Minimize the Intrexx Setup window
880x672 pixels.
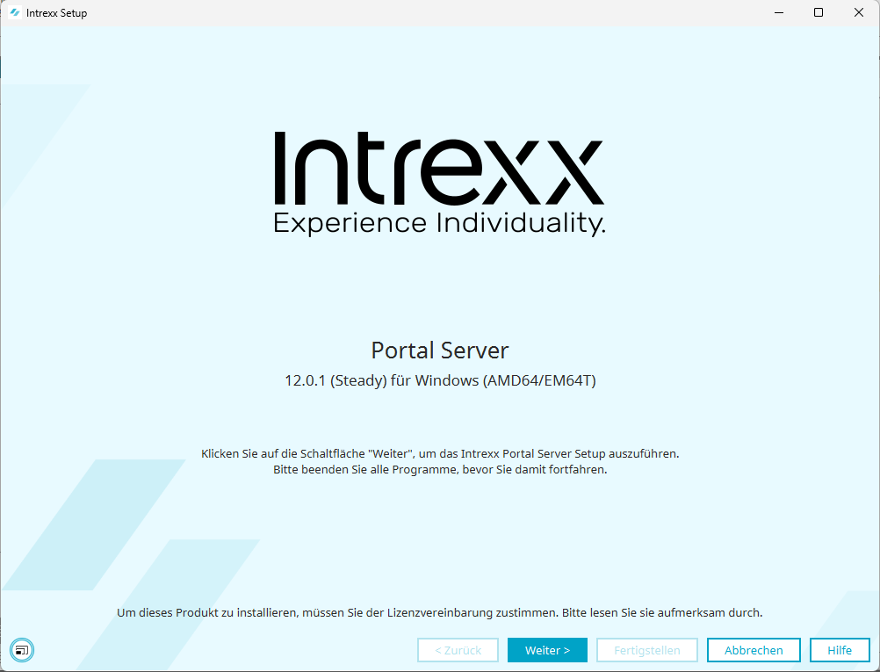pyautogui.click(x=778, y=13)
